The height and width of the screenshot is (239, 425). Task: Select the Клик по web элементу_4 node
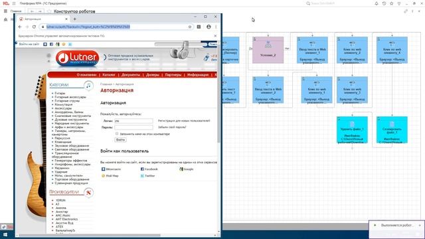(392, 50)
